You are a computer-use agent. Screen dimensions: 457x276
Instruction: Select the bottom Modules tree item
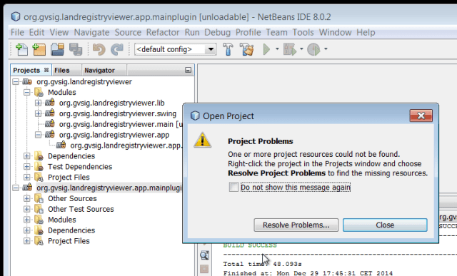(x=62, y=220)
